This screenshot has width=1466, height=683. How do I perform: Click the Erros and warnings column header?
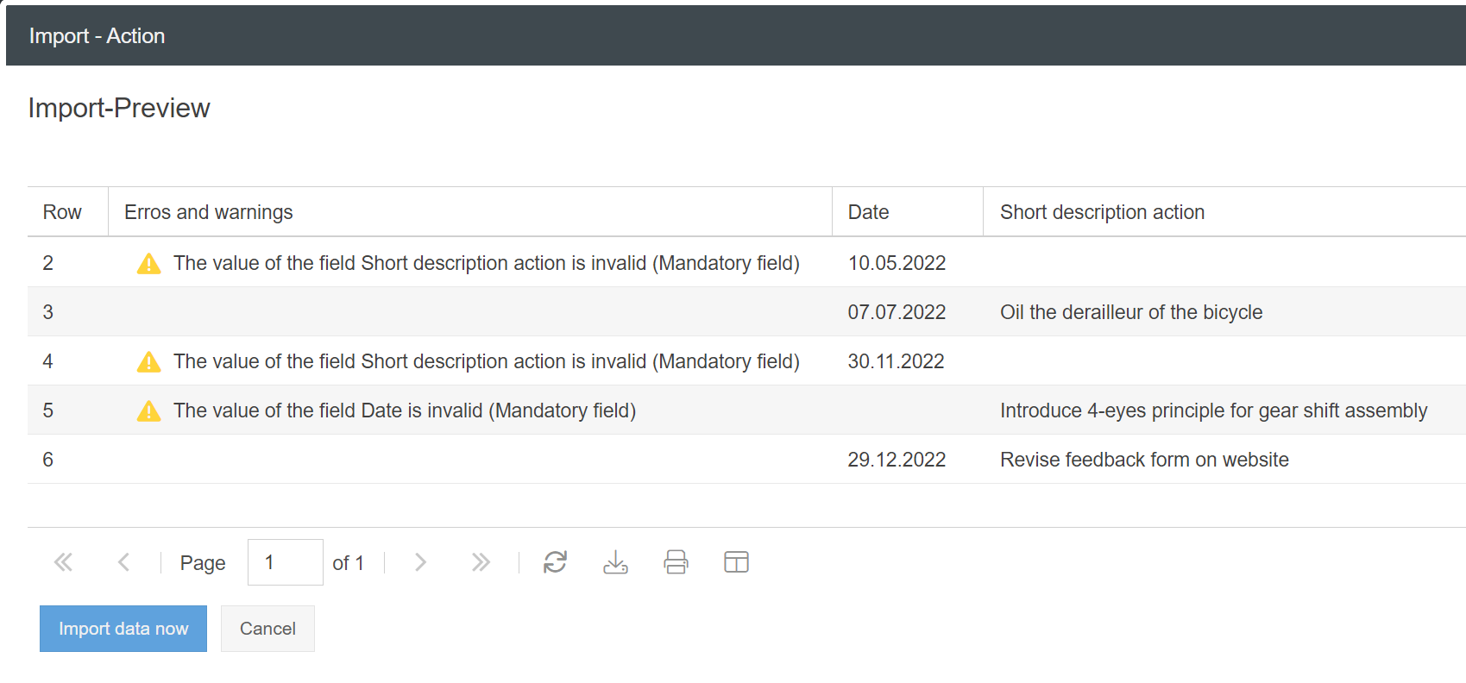209,212
